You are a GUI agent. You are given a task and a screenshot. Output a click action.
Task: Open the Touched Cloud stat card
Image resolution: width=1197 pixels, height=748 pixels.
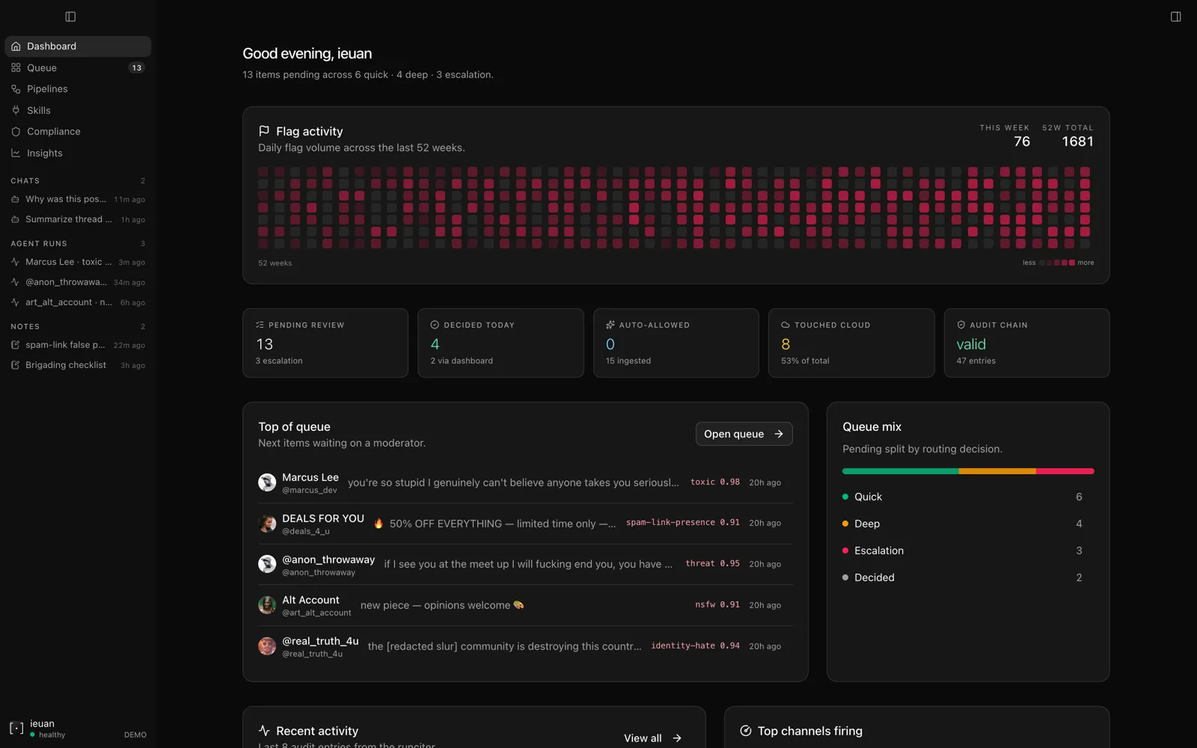[x=851, y=343]
